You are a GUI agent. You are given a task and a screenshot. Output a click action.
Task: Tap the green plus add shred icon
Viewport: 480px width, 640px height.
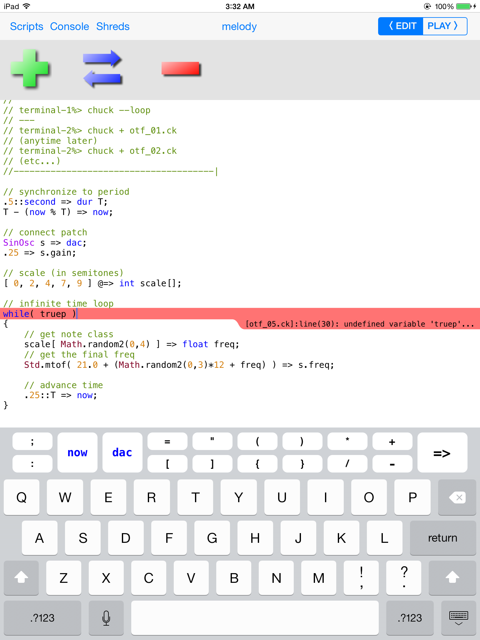pyautogui.click(x=30, y=68)
